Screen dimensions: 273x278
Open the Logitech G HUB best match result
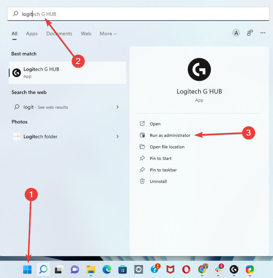pos(67,73)
